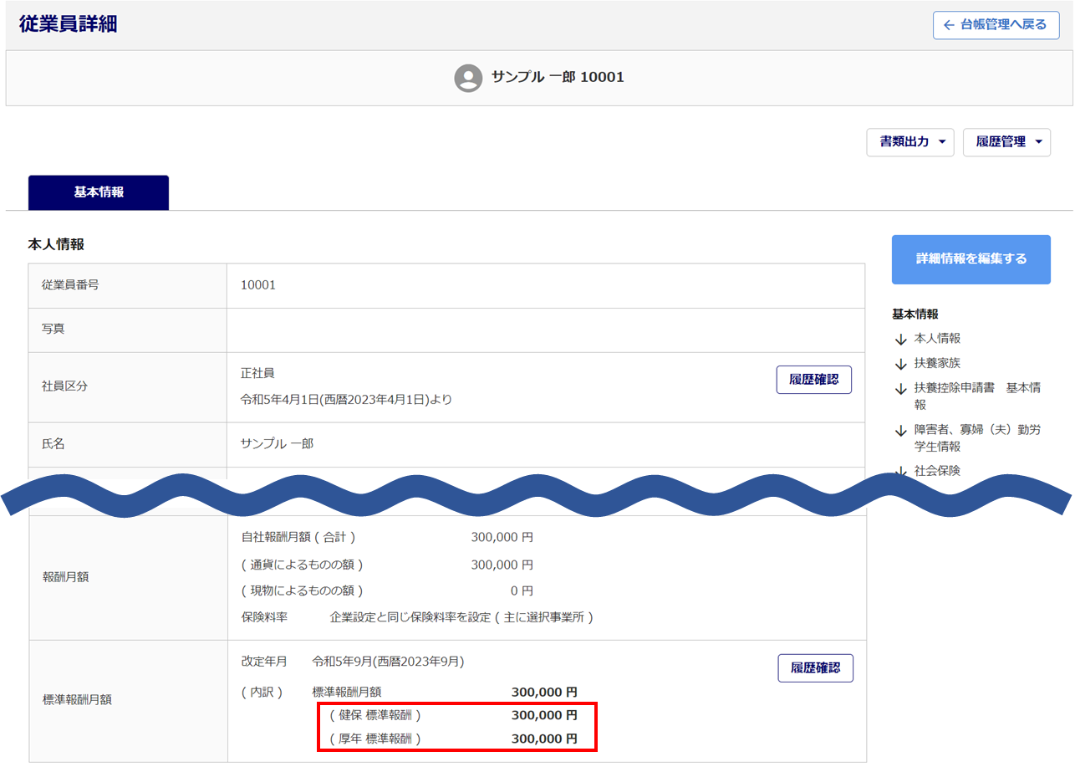Screen dimensions: 1075x772
Task: Click the 保険料率 setting text
Action: 461,618
